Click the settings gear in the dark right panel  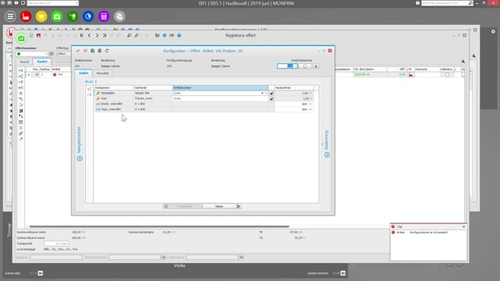[x=493, y=31]
